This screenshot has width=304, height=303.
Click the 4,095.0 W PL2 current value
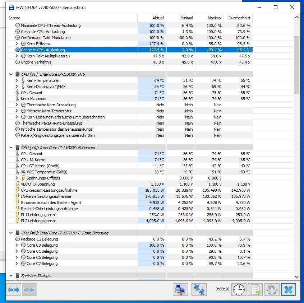[155, 221]
